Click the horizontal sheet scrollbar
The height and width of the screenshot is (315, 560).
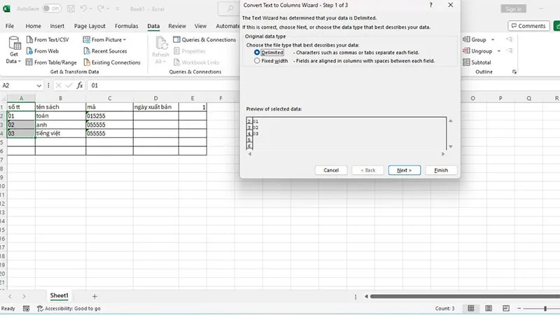(x=465, y=296)
